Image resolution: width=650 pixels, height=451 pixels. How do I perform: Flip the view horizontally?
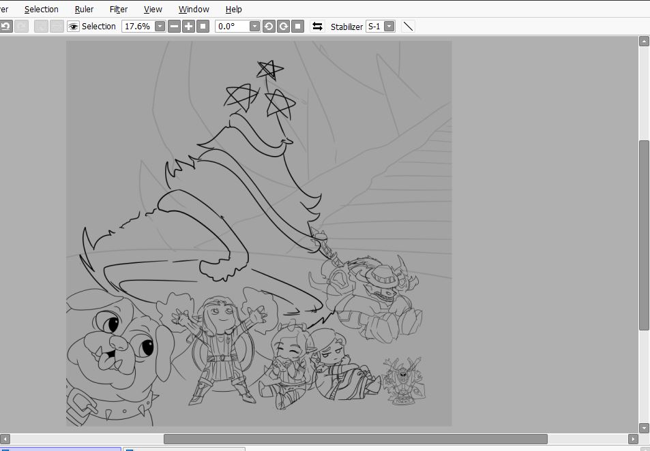pyautogui.click(x=317, y=27)
